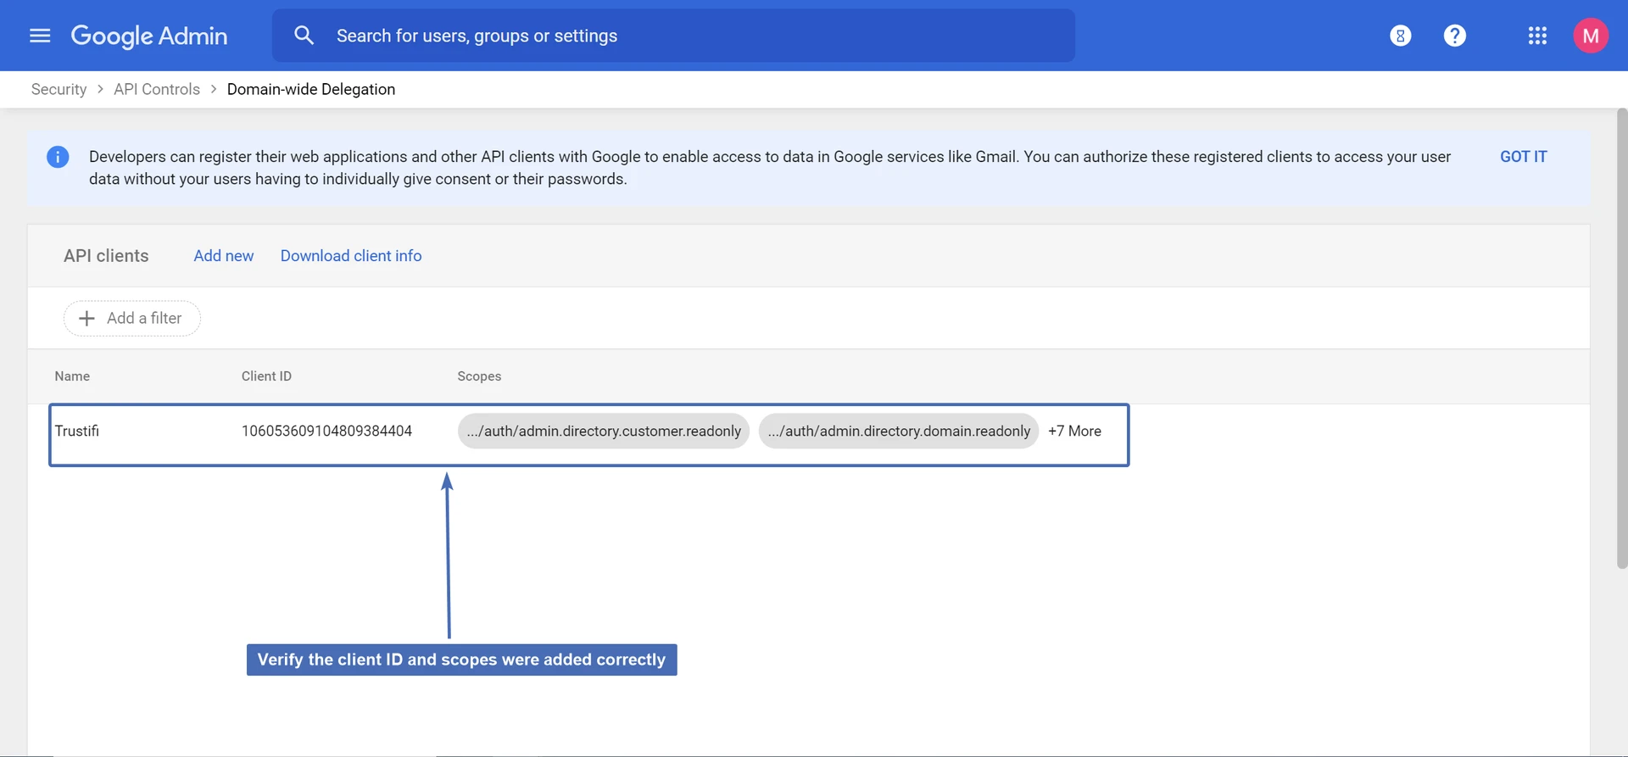Image resolution: width=1628 pixels, height=757 pixels.
Task: Click the Name column header
Action: pos(72,376)
